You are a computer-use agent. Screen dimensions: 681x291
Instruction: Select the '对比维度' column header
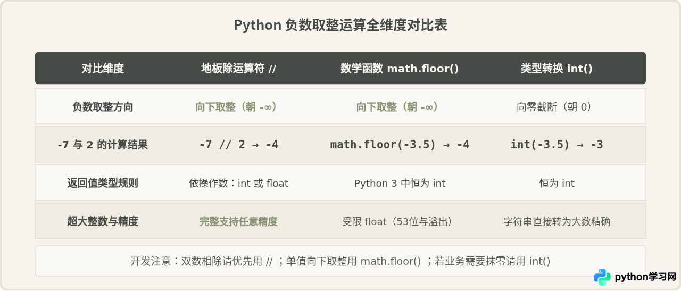[x=103, y=69]
